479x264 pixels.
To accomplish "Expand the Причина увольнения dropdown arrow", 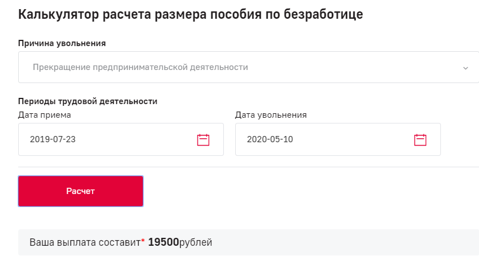I will coord(465,68).
